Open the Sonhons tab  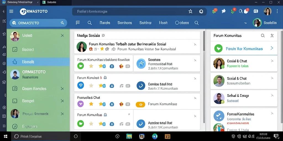(125, 23)
